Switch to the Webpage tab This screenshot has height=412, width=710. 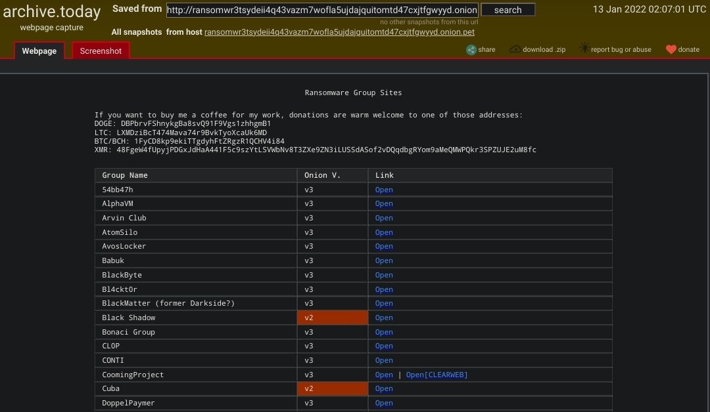point(39,51)
